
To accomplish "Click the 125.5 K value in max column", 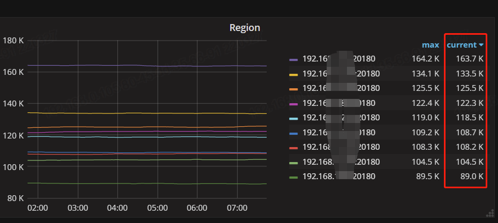I will pyautogui.click(x=426, y=88).
